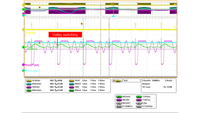Click the CH2 MULT ground level marker
Screen dimensions: 200x113
[x=23, y=71]
